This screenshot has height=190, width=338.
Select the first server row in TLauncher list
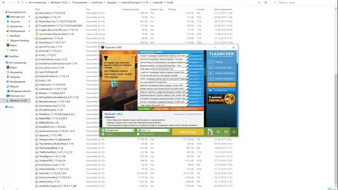pyautogui.click(x=170, y=56)
